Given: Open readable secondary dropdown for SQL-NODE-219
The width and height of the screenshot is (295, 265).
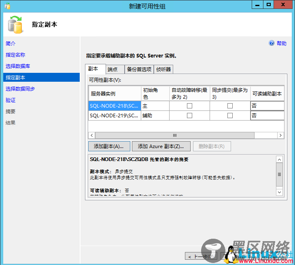Looking at the screenshot, I should point(267,115).
